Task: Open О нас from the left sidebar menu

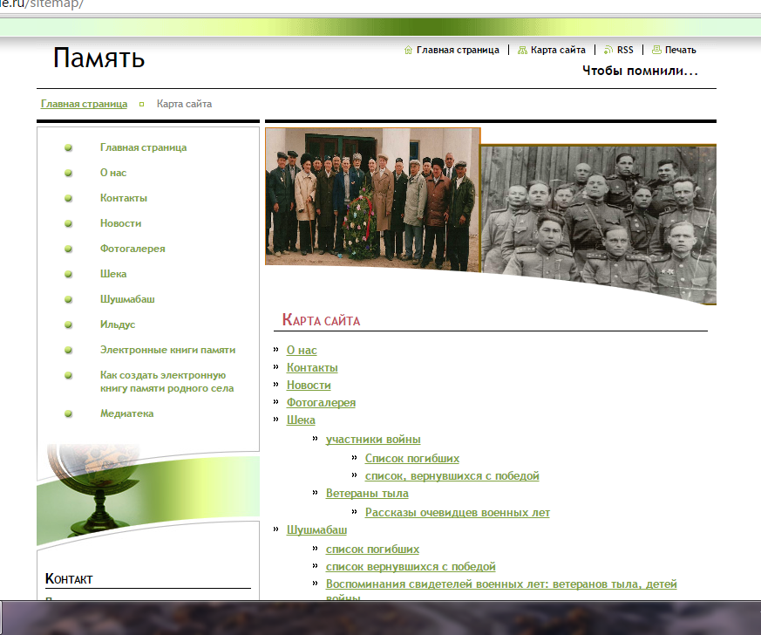Action: [113, 173]
